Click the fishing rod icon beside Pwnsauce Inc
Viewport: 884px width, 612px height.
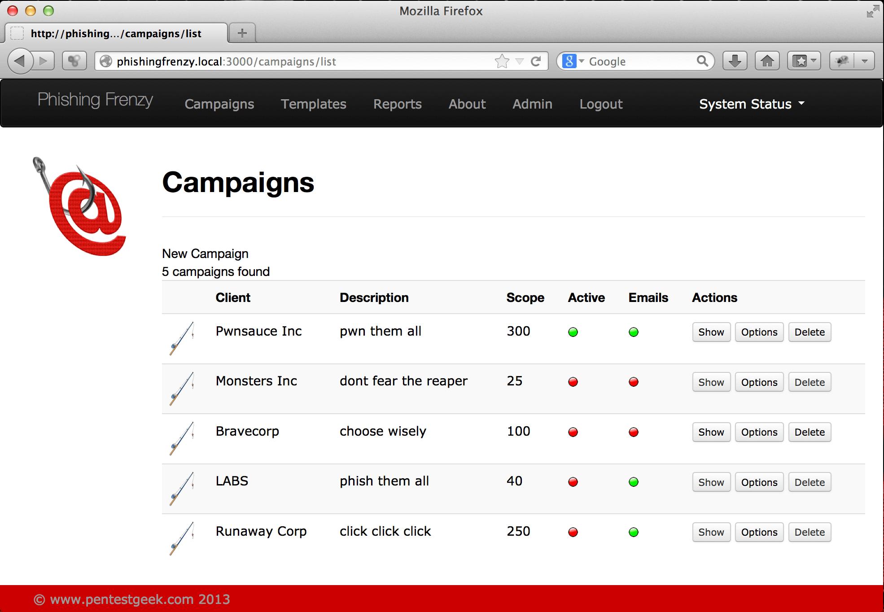[182, 338]
